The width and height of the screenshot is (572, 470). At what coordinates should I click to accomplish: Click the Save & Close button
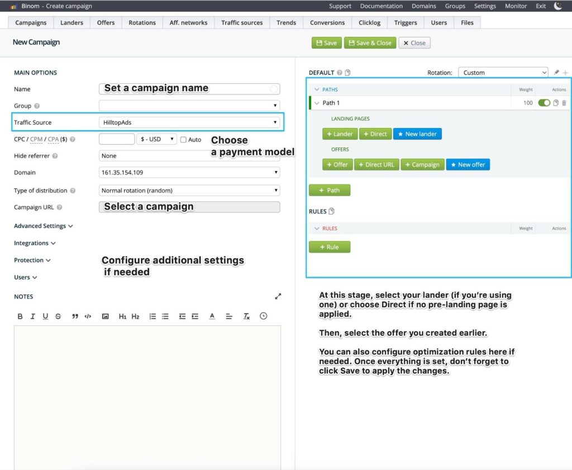pos(370,43)
